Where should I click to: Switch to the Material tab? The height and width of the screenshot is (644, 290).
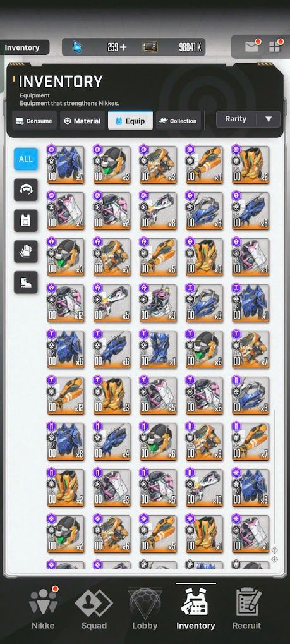click(x=83, y=121)
